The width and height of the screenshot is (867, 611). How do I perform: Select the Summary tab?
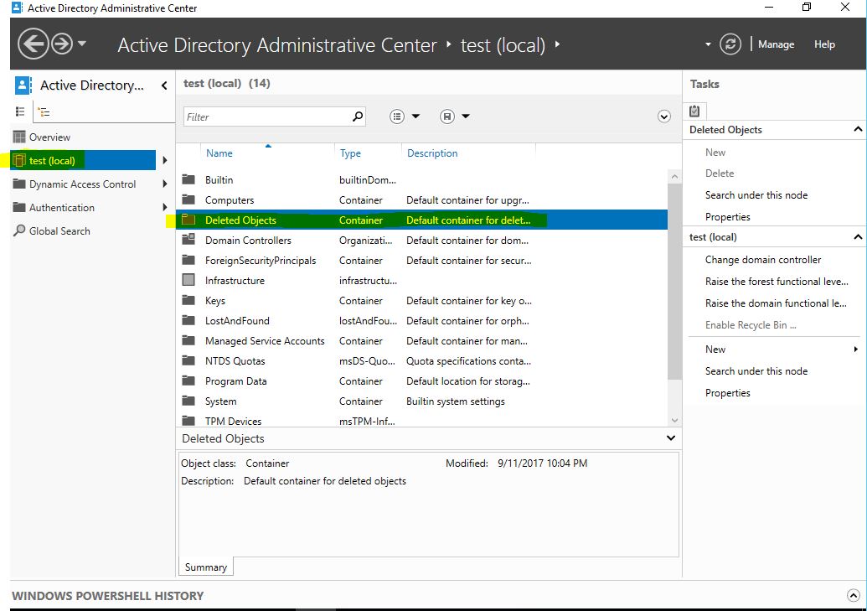coord(204,567)
